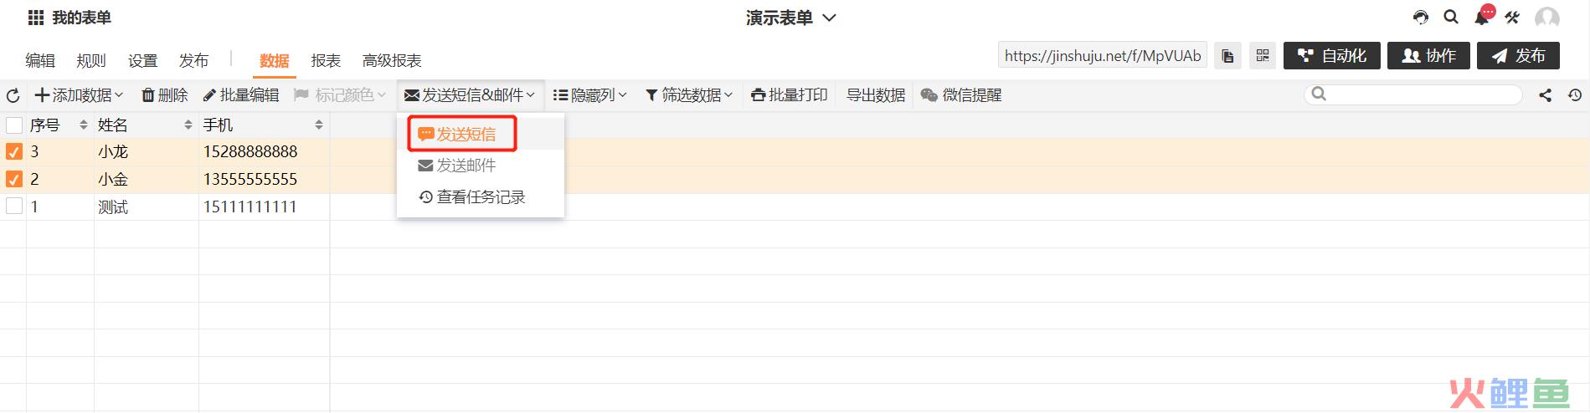1590x413 pixels.
Task: Click 导出数据 in the toolbar
Action: (x=876, y=95)
